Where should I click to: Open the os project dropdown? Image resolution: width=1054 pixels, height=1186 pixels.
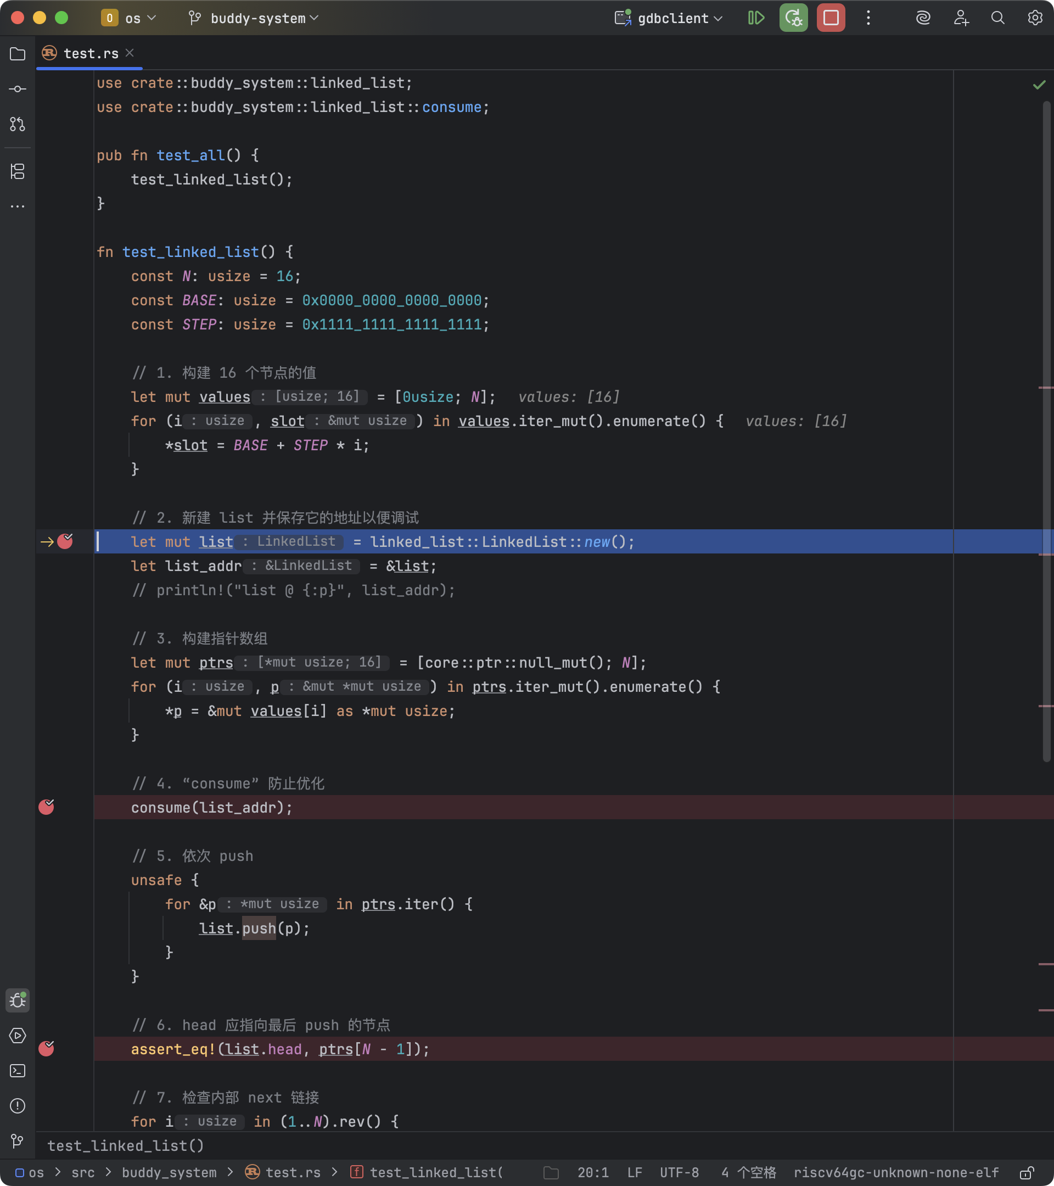pos(129,18)
